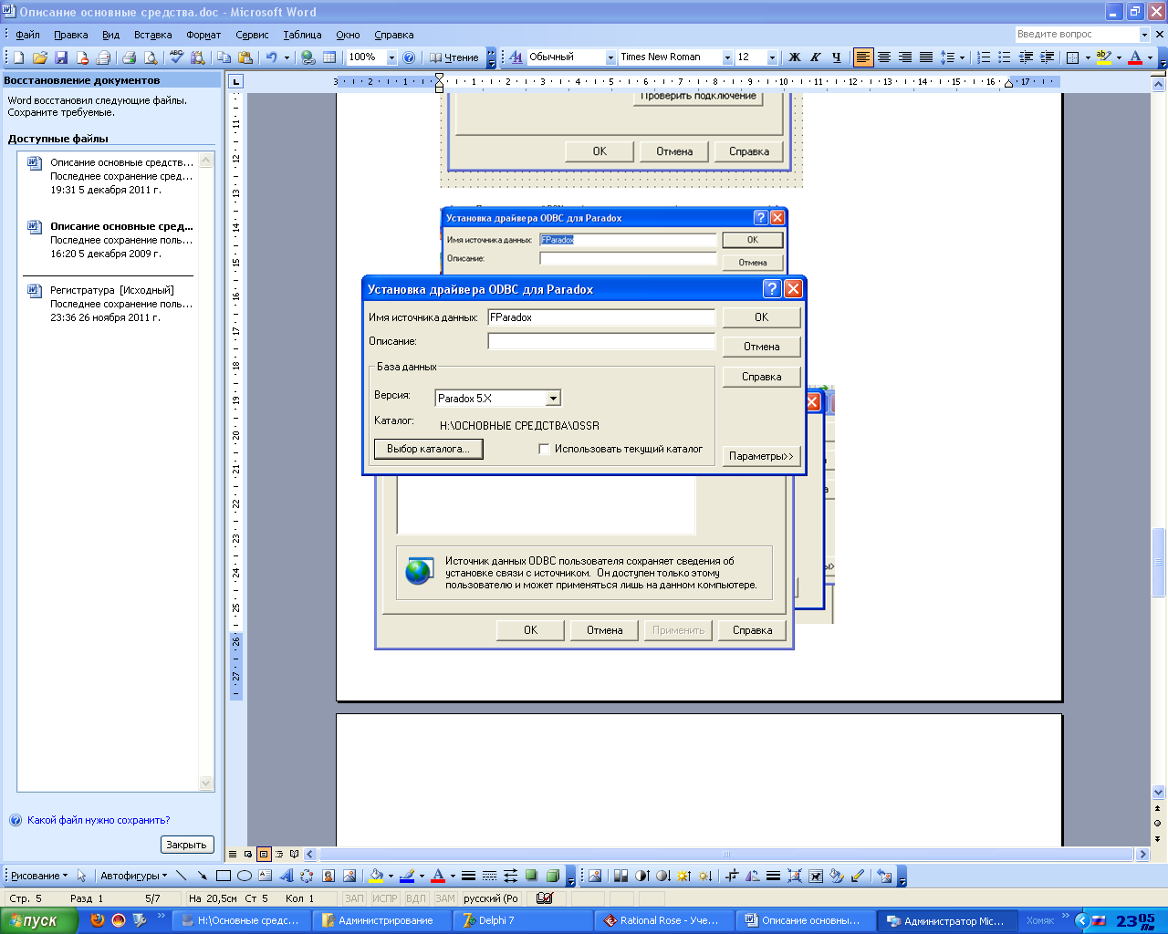The width and height of the screenshot is (1168, 934).
Task: Toggle italic formatting with the К button
Action: coord(816,57)
